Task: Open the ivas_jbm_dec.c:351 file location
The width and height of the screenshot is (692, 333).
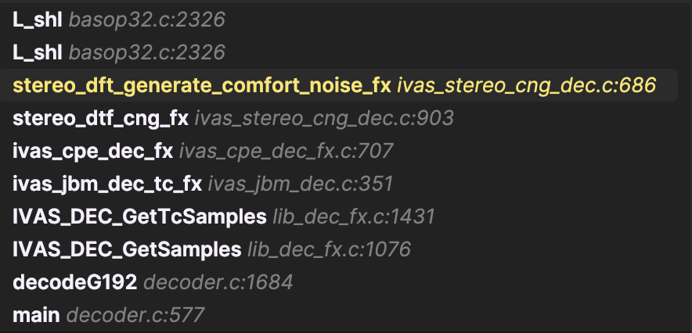Action: (x=301, y=184)
